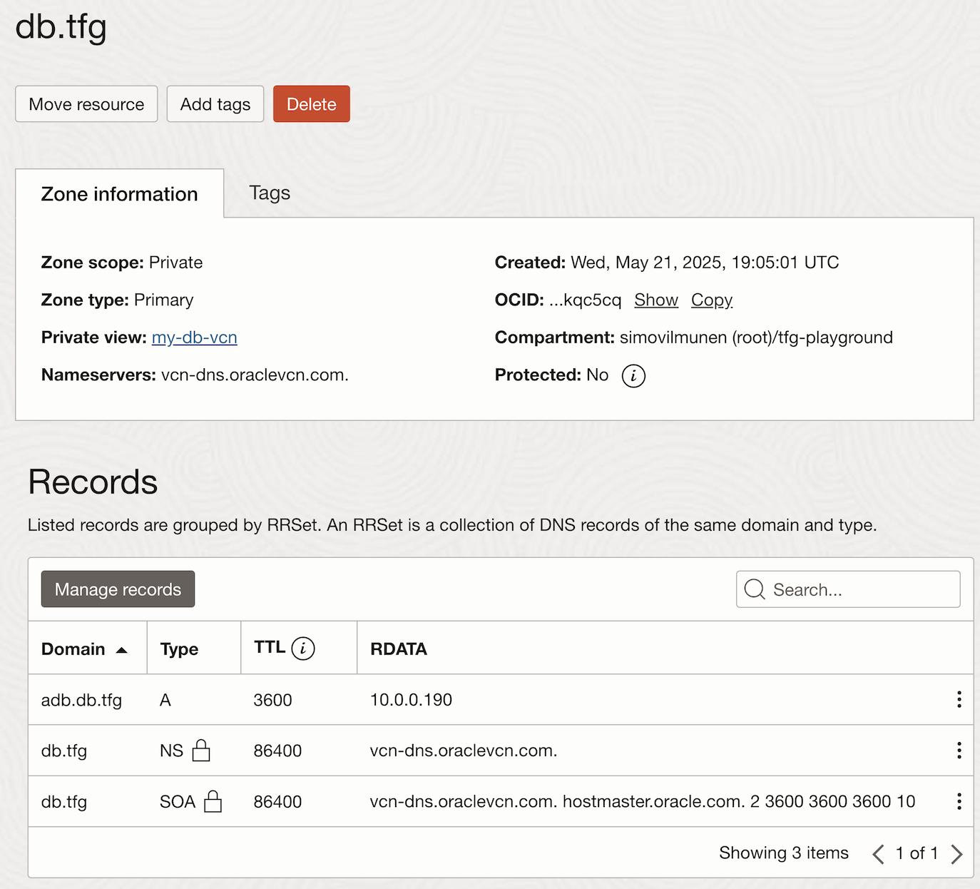Click the NS row db.tfg domain cell
This screenshot has width=980, height=889.
click(x=64, y=751)
